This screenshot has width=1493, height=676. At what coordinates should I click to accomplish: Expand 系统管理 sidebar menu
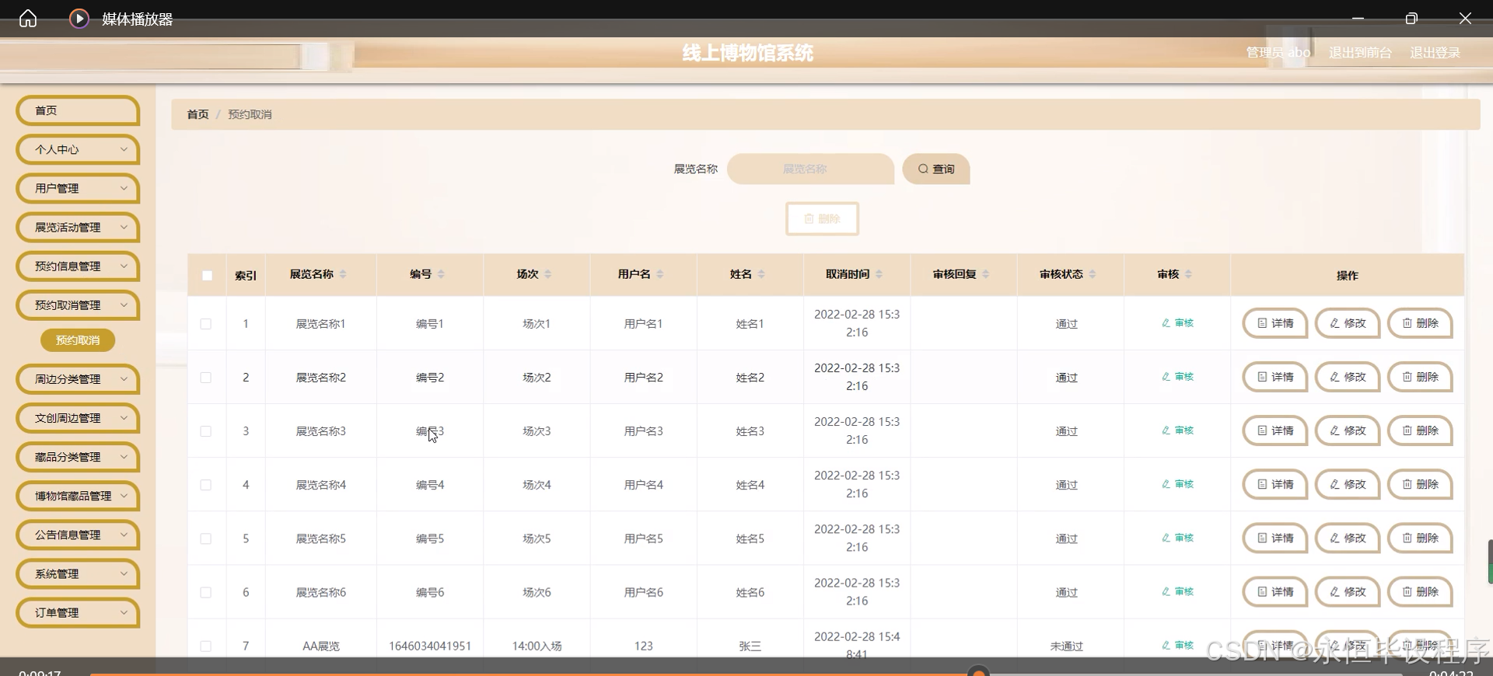click(x=78, y=573)
